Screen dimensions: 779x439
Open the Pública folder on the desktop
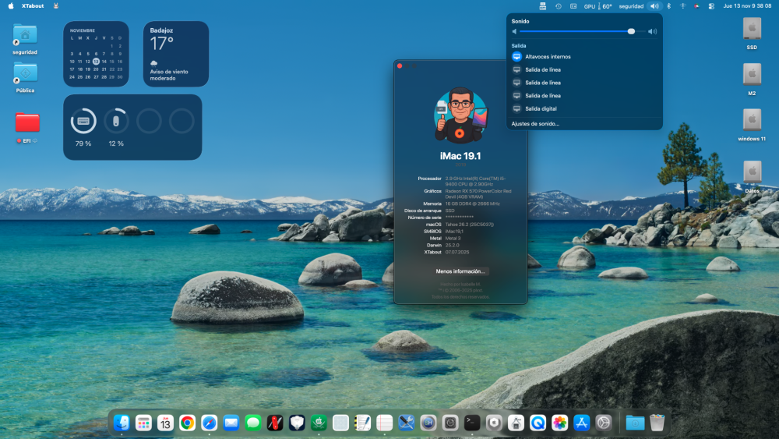[x=25, y=73]
